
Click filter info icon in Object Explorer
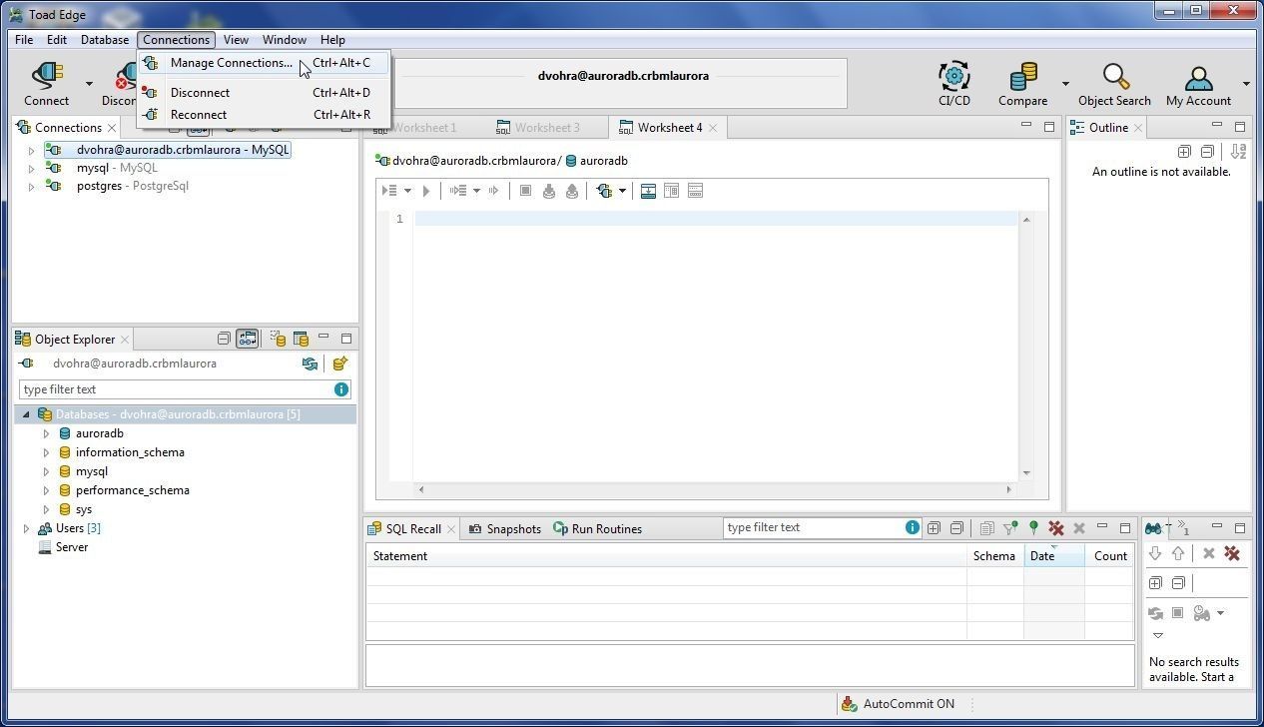(x=341, y=389)
